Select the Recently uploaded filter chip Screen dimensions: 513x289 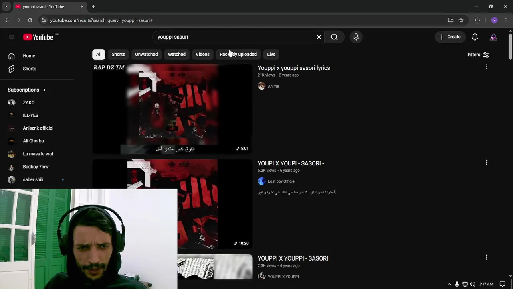(x=238, y=54)
